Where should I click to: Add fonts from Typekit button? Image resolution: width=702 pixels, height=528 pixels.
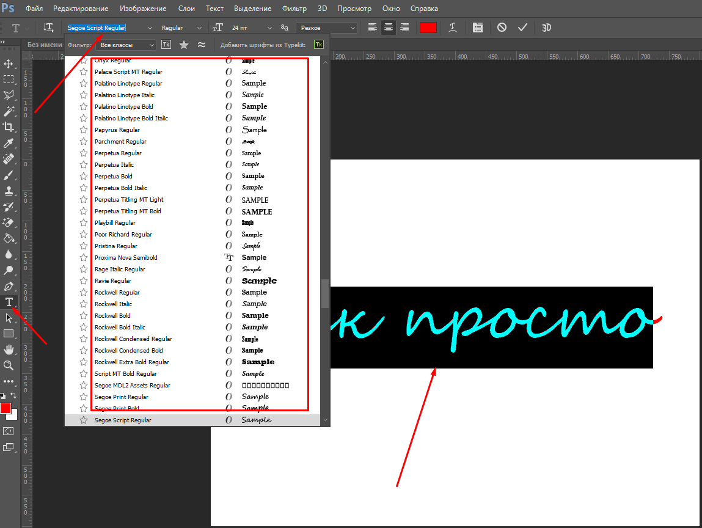coord(319,45)
